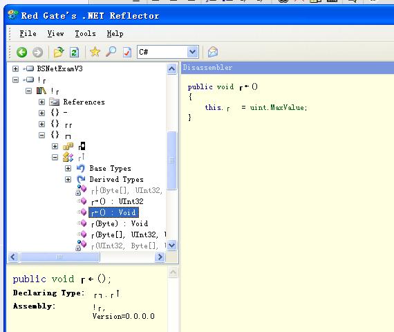Screen dimensions: 394x332
Task: Collapse the expanded class node
Action: click(x=55, y=157)
